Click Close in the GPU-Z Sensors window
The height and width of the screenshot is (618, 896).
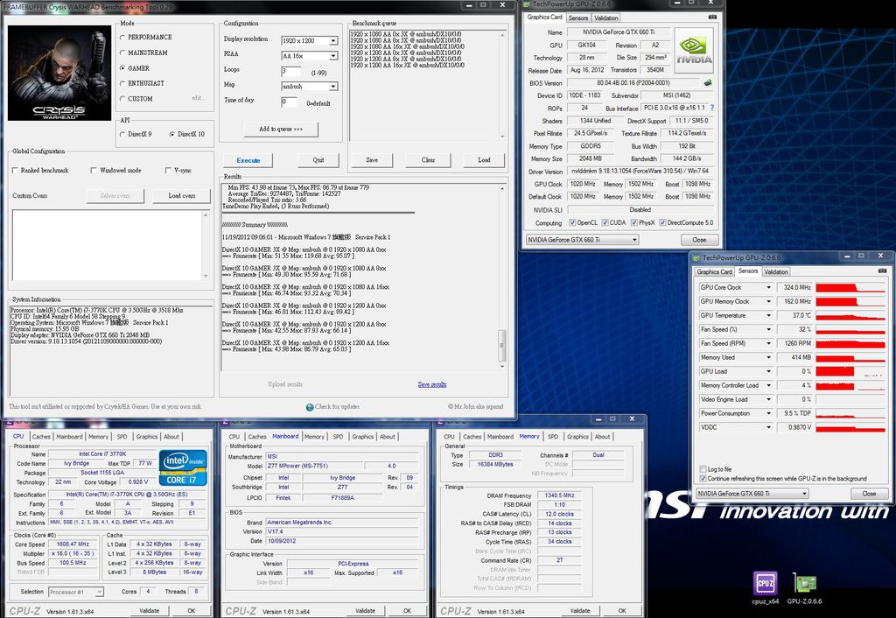click(x=869, y=494)
